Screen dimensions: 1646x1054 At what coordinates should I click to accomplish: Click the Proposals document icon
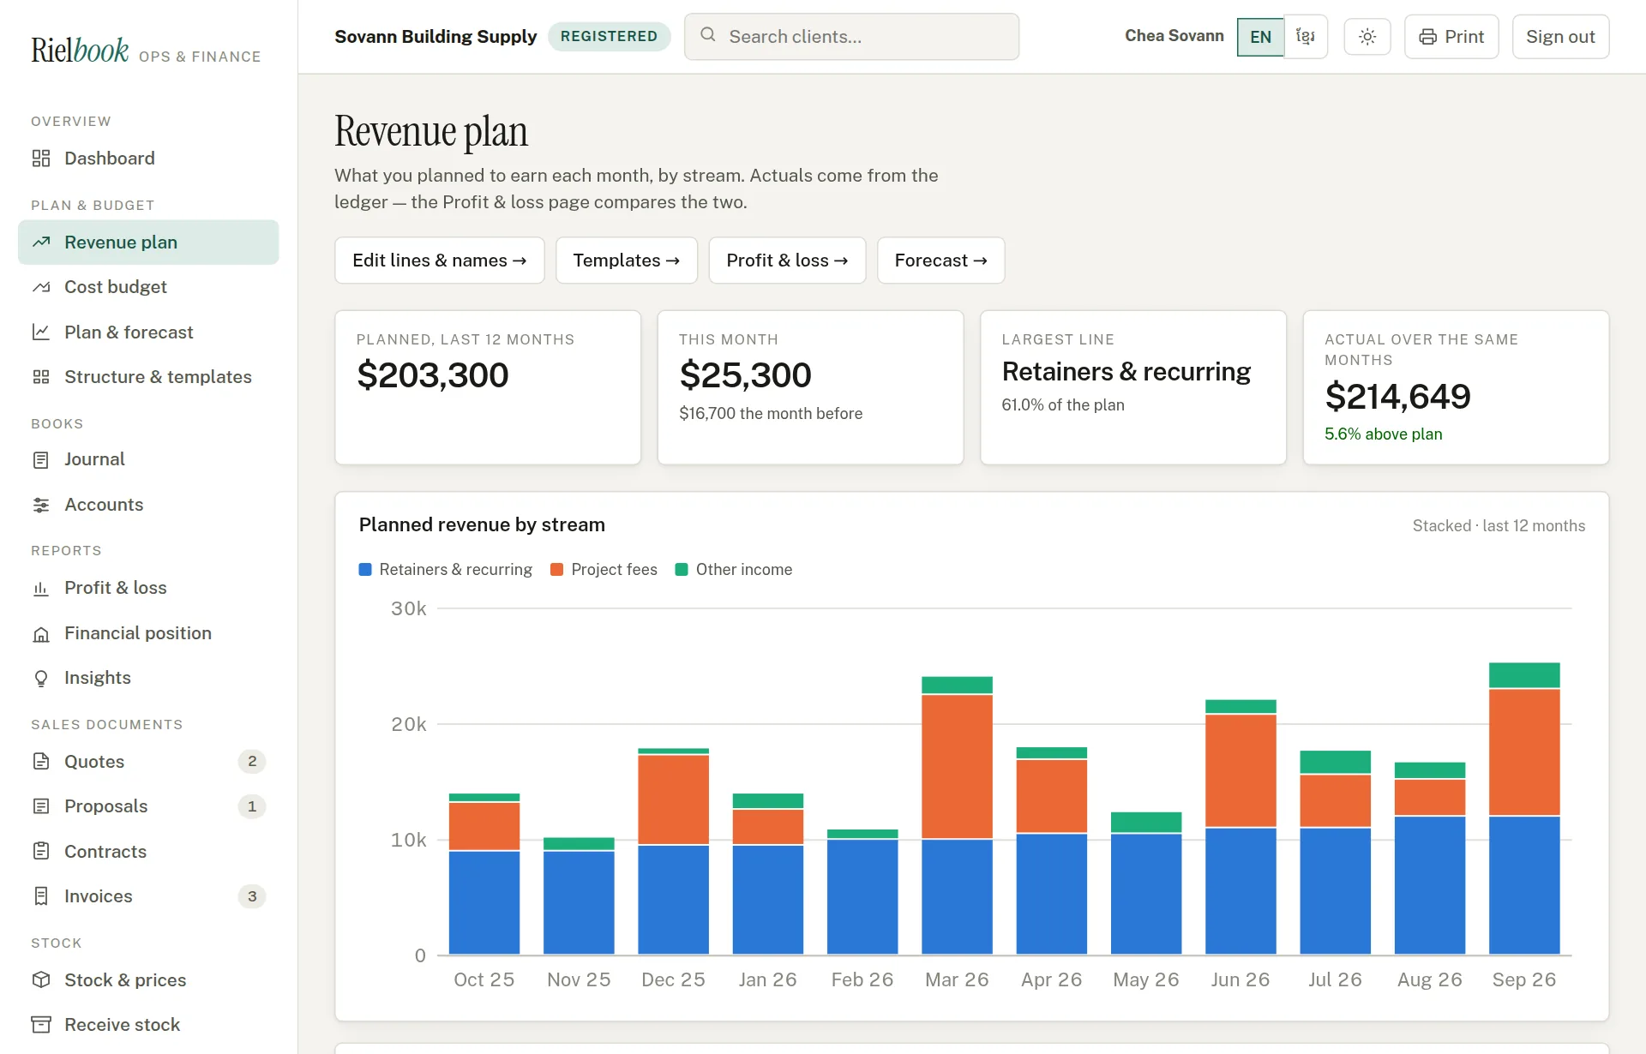41,806
